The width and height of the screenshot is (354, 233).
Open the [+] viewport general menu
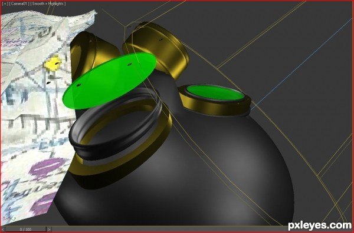[5, 4]
